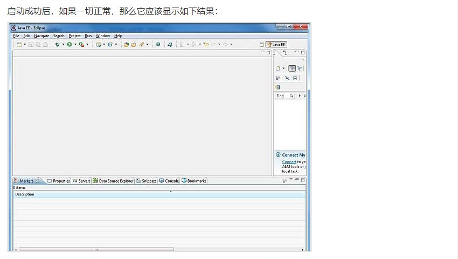Viewport: 458px width, 259px height.
Task: Open the Run dropdown arrow
Action: tap(75, 45)
